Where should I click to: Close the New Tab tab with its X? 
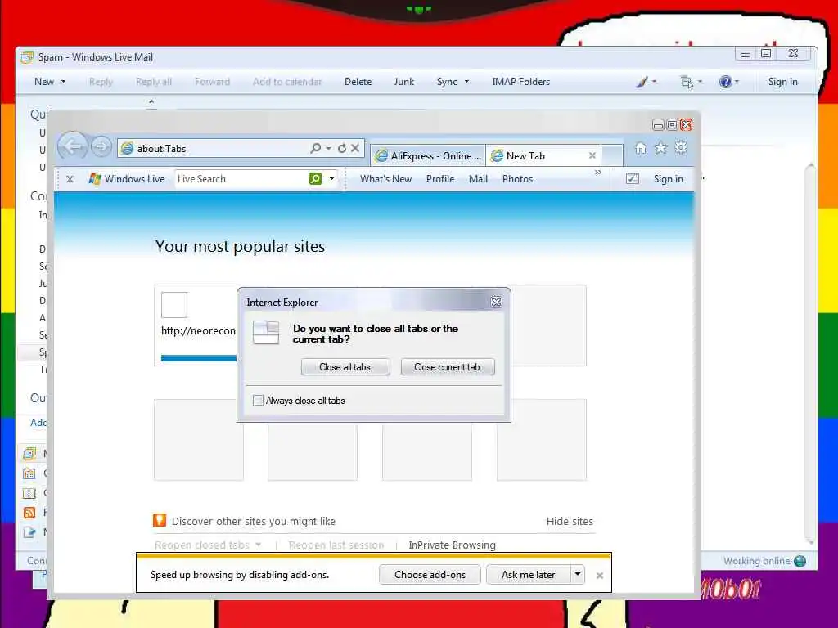[x=592, y=155]
